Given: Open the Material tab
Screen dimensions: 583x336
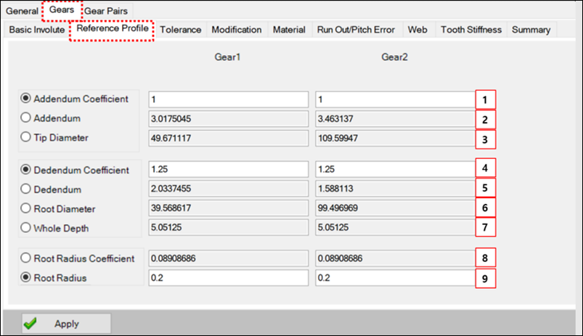Looking at the screenshot, I should click(289, 30).
